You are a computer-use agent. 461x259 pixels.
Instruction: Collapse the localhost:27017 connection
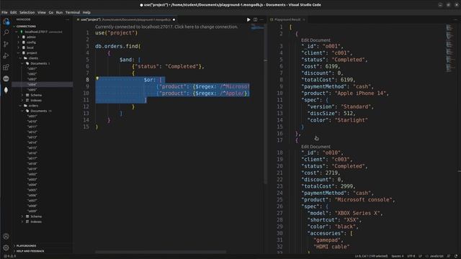click(17, 32)
